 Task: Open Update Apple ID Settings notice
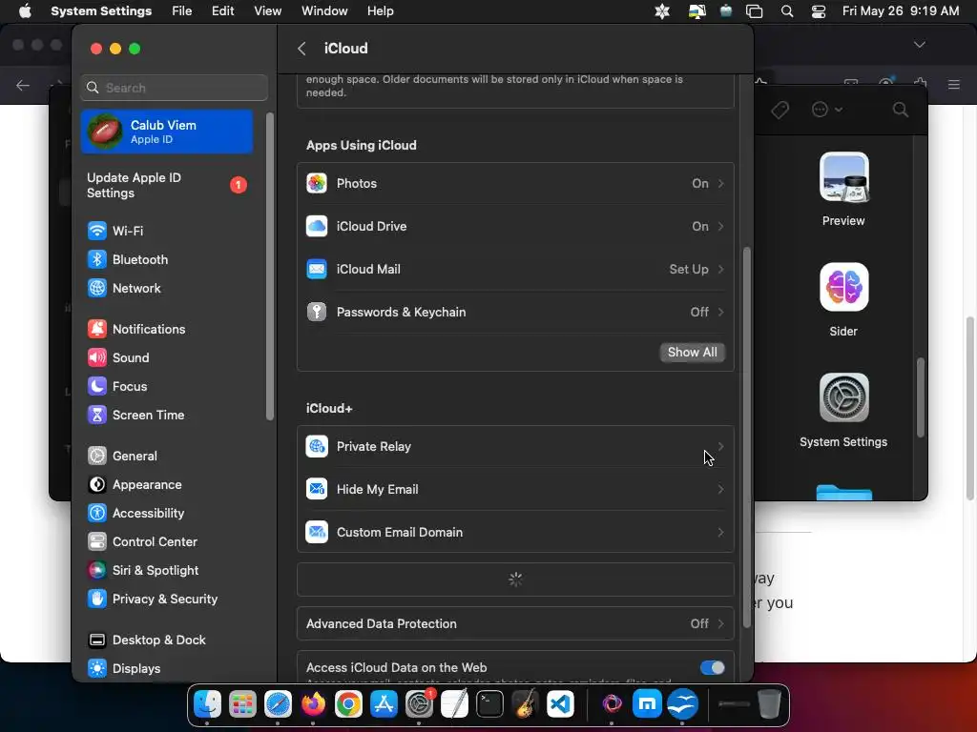[x=167, y=186]
